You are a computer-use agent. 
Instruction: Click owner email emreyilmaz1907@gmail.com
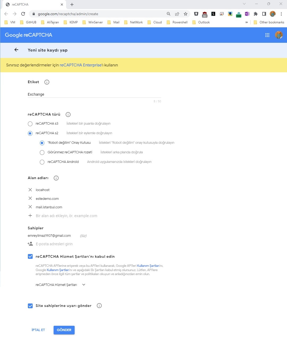tap(49, 236)
